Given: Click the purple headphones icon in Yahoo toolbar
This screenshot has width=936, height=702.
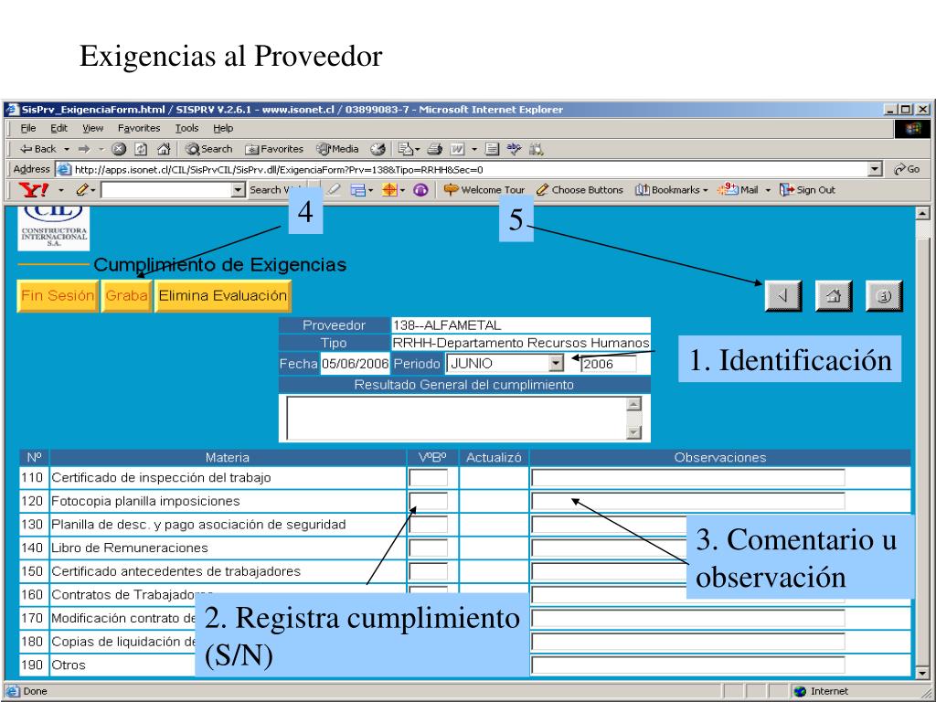Looking at the screenshot, I should click(x=420, y=190).
